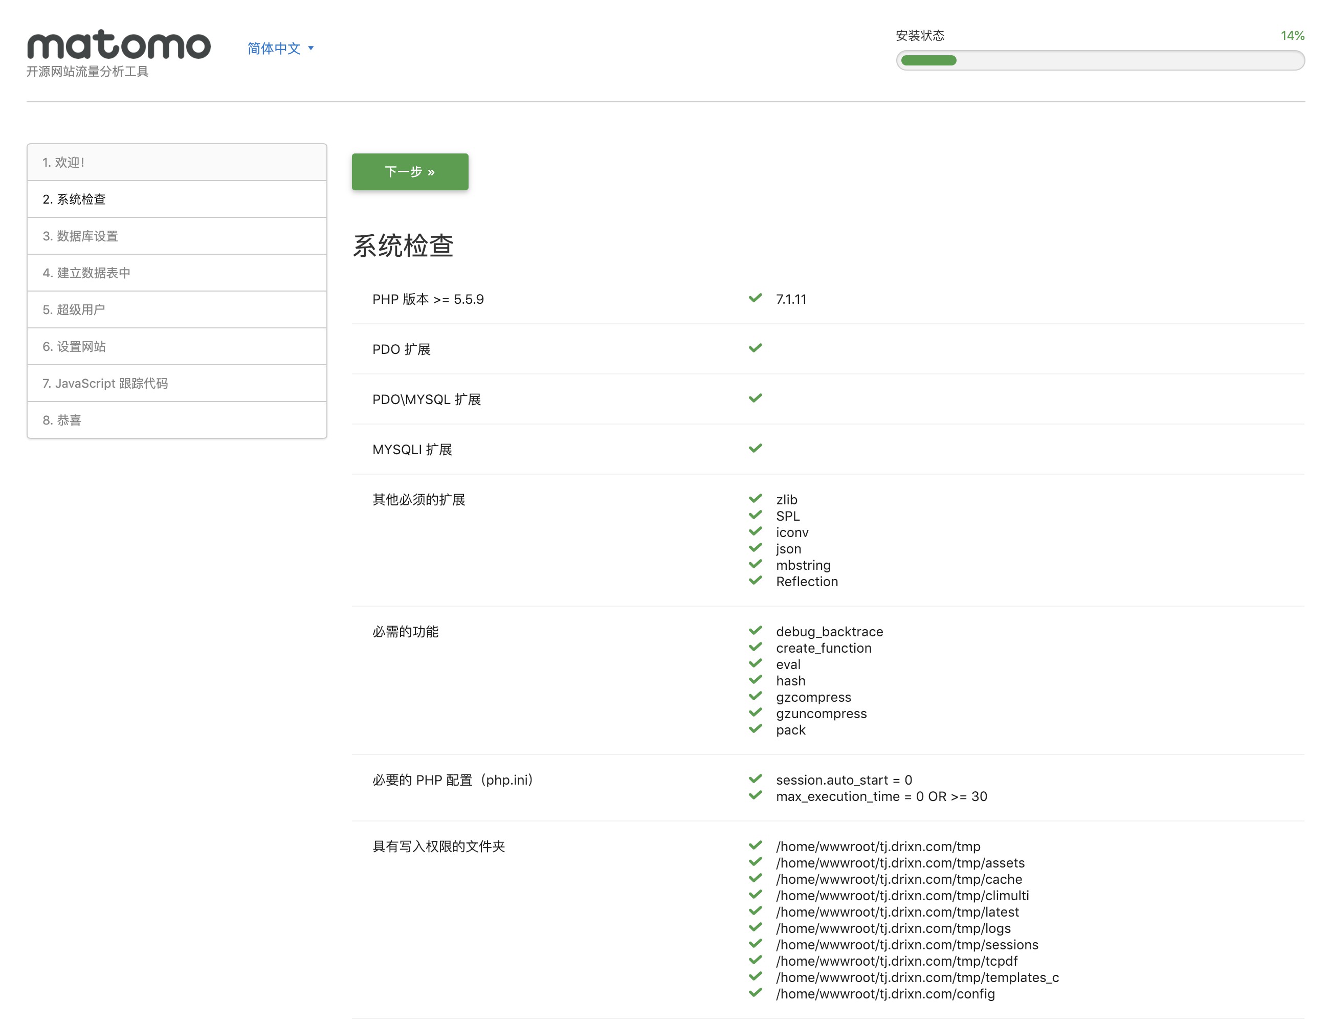Select step 6. 设置网站 in sidebar
1330x1023 pixels.
click(x=176, y=346)
